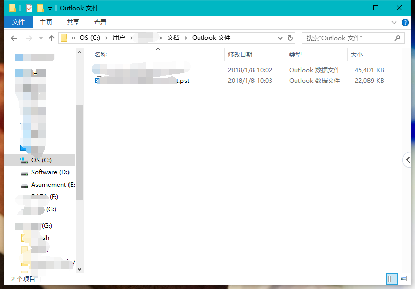Sort files by 修改日期 column header

pos(240,55)
